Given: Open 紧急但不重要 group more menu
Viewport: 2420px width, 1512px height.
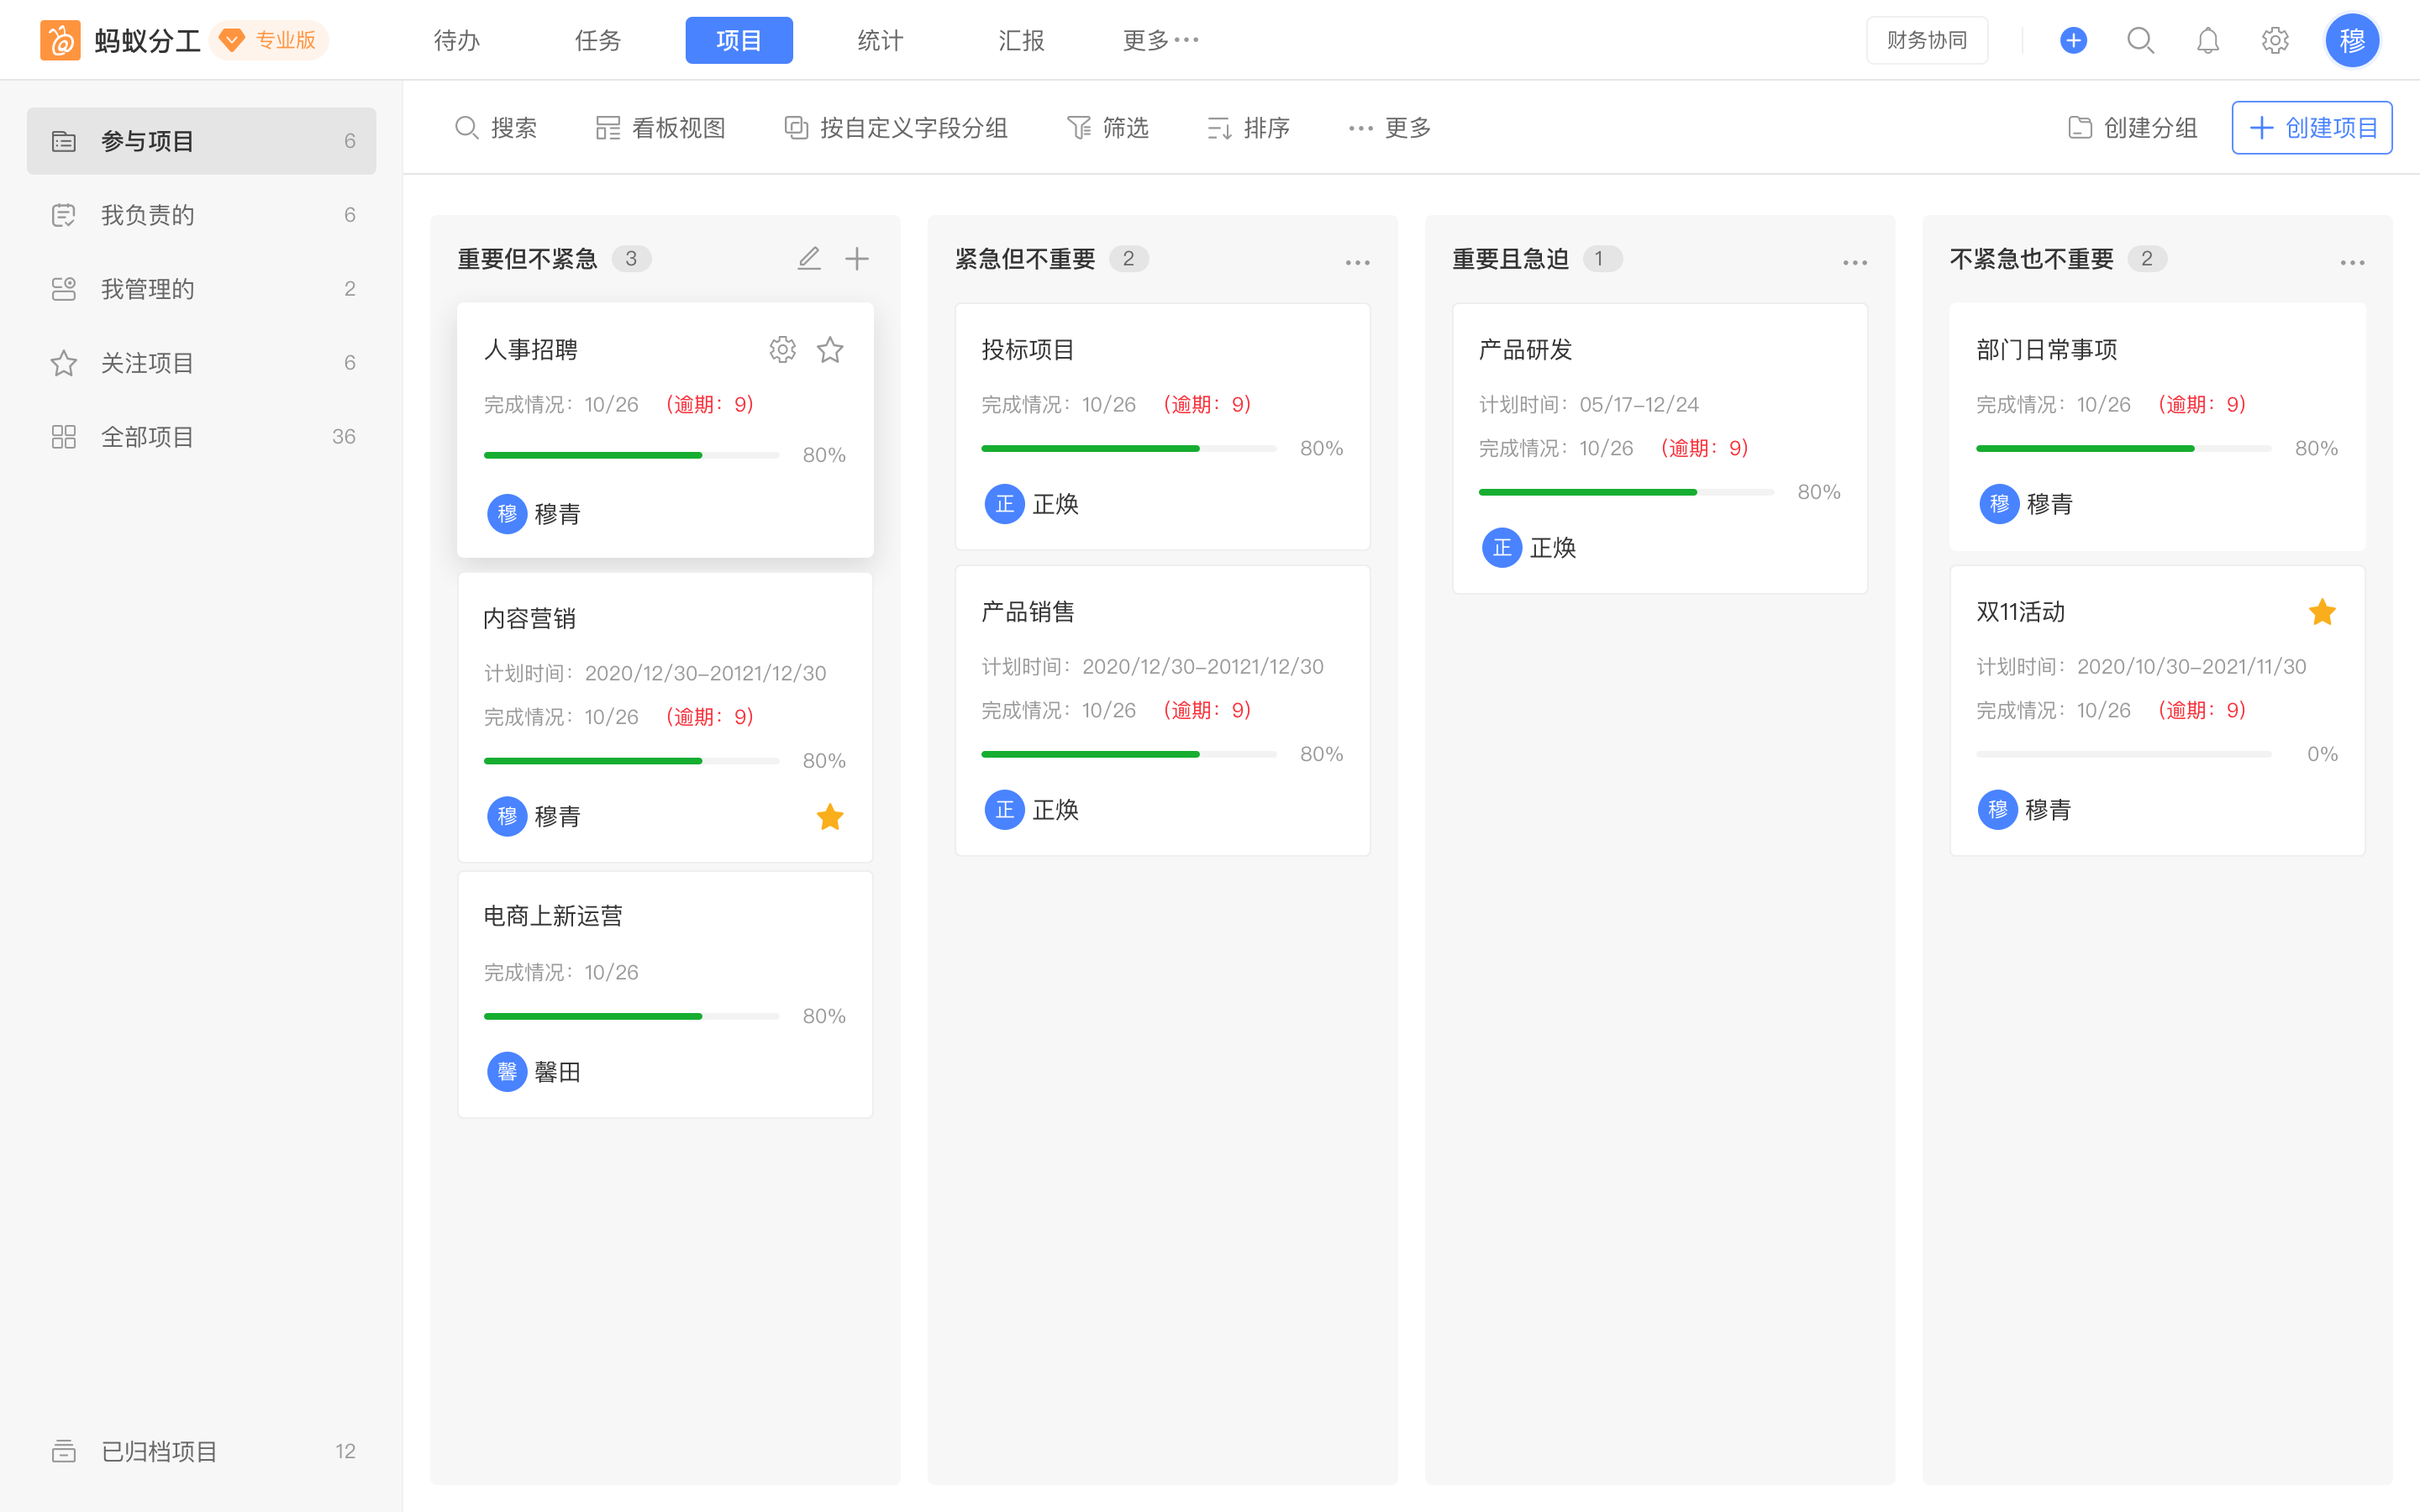Looking at the screenshot, I should pyautogui.click(x=1357, y=262).
